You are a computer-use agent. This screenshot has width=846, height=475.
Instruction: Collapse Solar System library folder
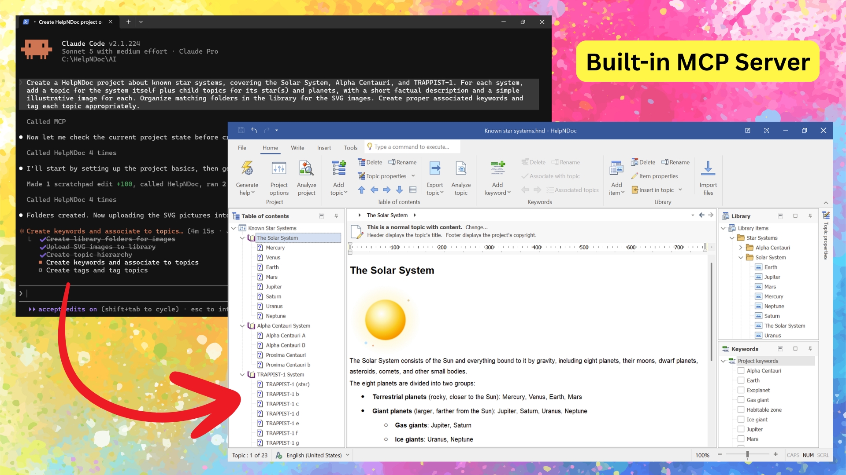[741, 257]
